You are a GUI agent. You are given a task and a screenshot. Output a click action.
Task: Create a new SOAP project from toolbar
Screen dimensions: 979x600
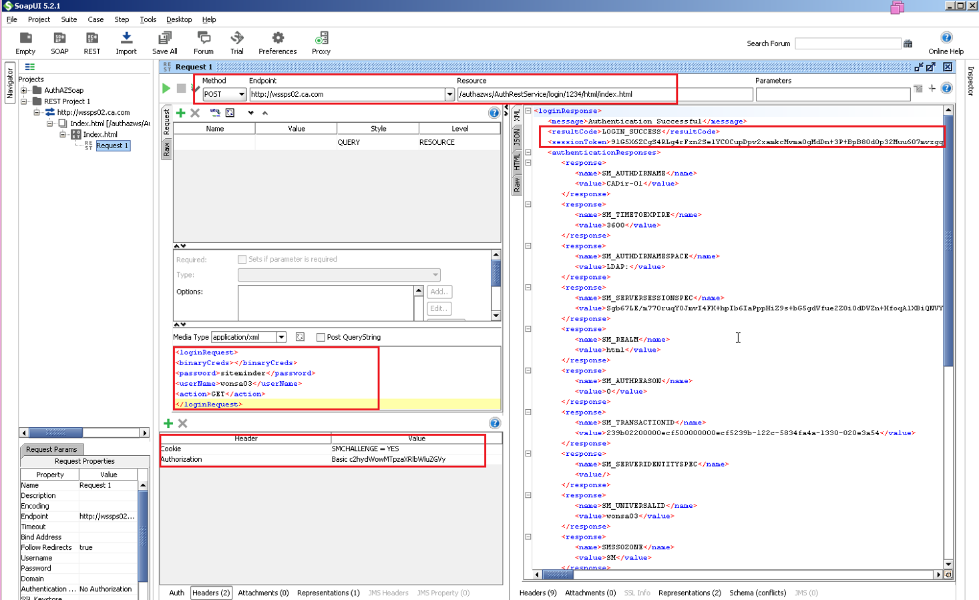(x=59, y=43)
